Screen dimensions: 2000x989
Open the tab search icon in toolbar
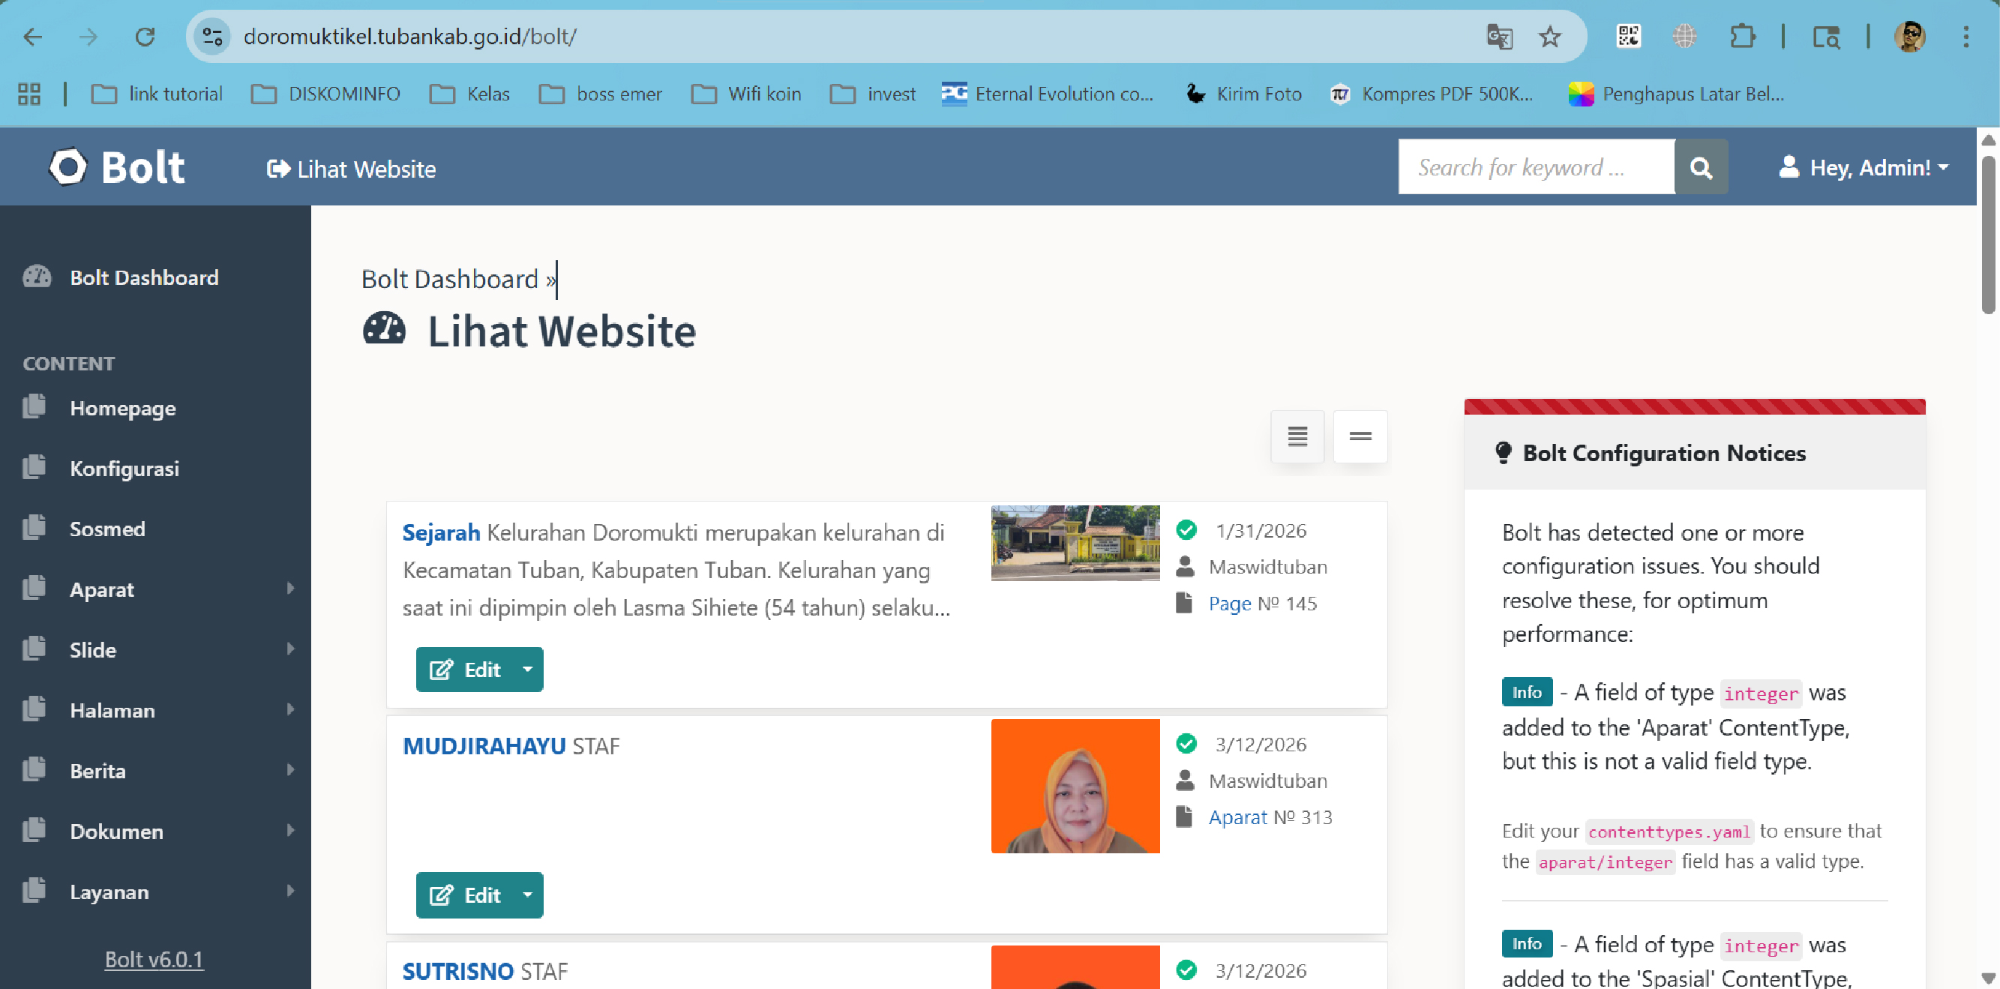1825,37
